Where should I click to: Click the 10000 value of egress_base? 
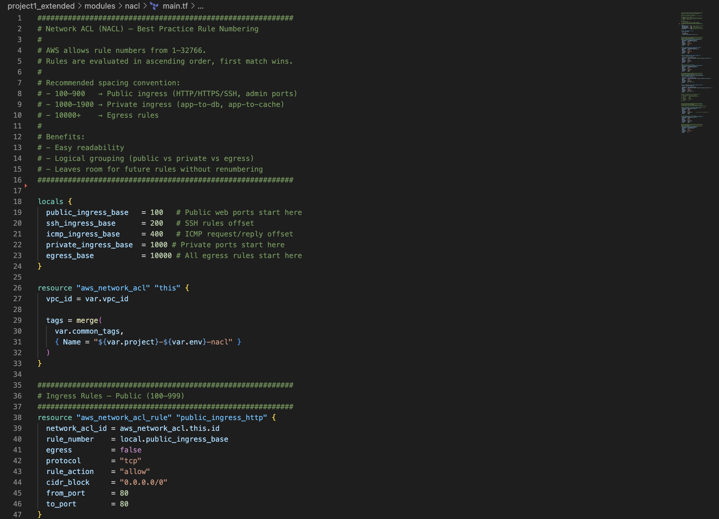[x=161, y=256]
